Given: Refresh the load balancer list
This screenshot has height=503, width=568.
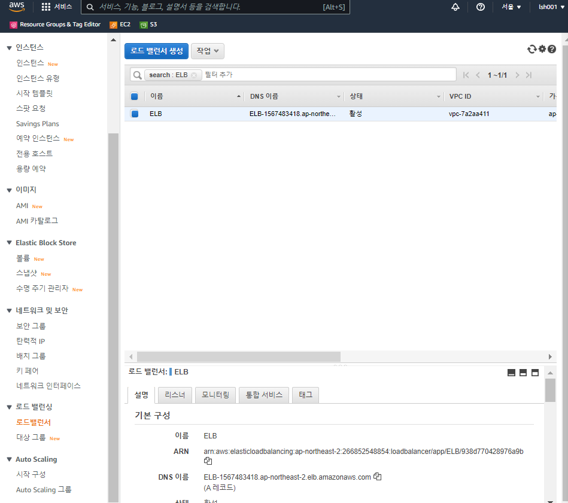Looking at the screenshot, I should [x=531, y=49].
